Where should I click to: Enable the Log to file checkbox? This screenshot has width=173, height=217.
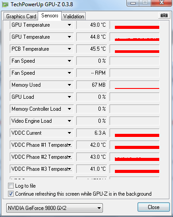[11, 186]
